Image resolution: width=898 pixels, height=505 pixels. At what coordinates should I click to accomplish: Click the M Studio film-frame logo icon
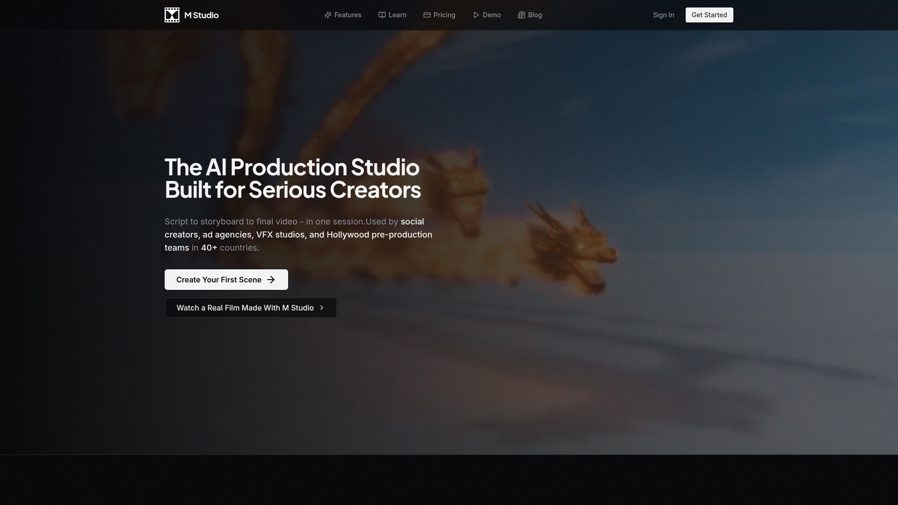coord(172,15)
